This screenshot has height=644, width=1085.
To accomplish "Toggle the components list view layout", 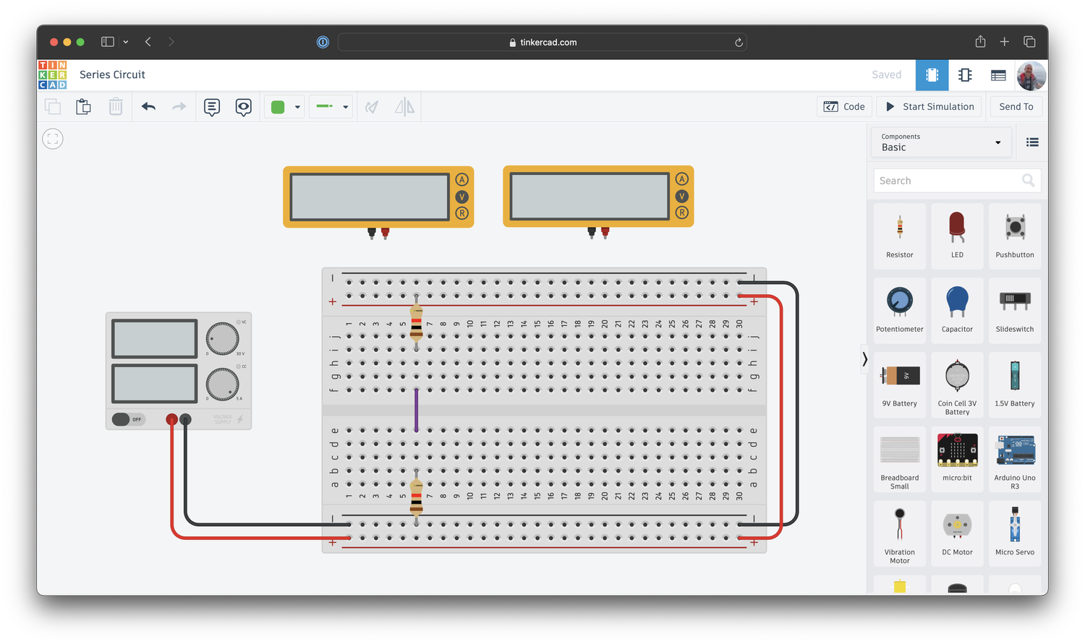I will [1032, 142].
